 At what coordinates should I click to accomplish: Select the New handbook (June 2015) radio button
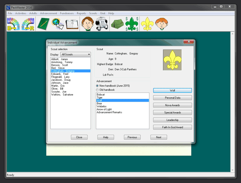[x=97, y=86]
